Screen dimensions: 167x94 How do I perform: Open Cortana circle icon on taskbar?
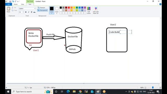56,92
